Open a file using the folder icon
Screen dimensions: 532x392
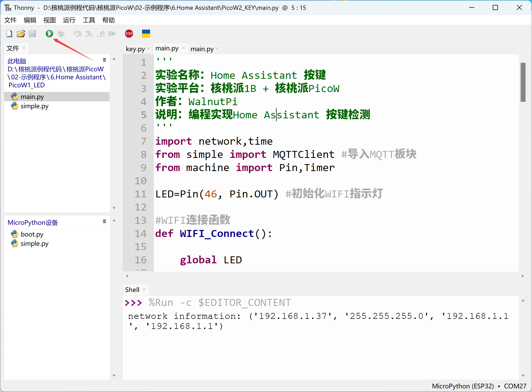pyautogui.click(x=21, y=34)
